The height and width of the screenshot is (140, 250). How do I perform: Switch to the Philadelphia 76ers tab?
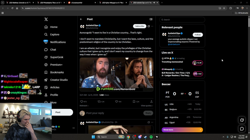pos(51,3)
